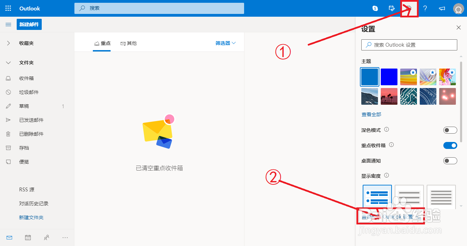
Task: Click the main 搜索 search box
Action: pos(159,8)
